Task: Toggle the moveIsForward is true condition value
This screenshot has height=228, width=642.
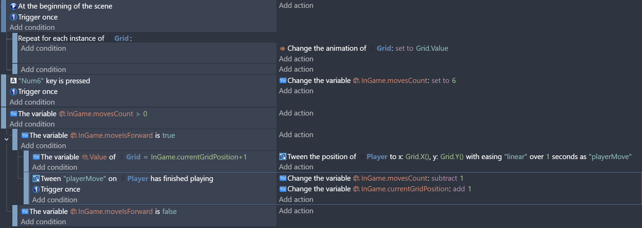Action: click(169, 135)
